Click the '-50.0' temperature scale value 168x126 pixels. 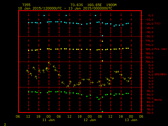[x=149, y=36]
